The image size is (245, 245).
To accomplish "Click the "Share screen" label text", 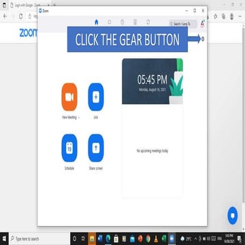I will [x=96, y=169].
